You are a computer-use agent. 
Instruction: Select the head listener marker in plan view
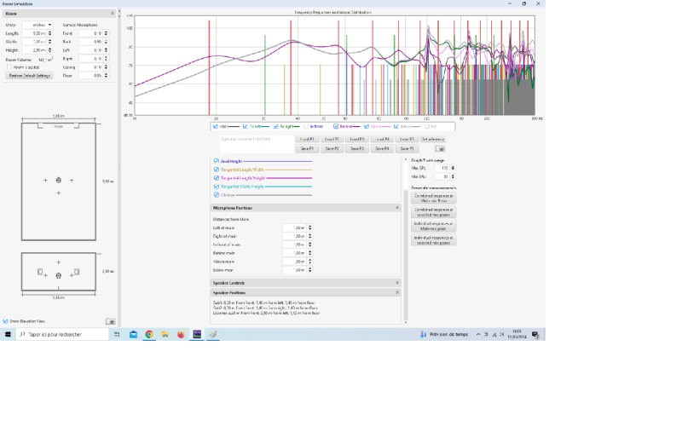[x=58, y=180]
